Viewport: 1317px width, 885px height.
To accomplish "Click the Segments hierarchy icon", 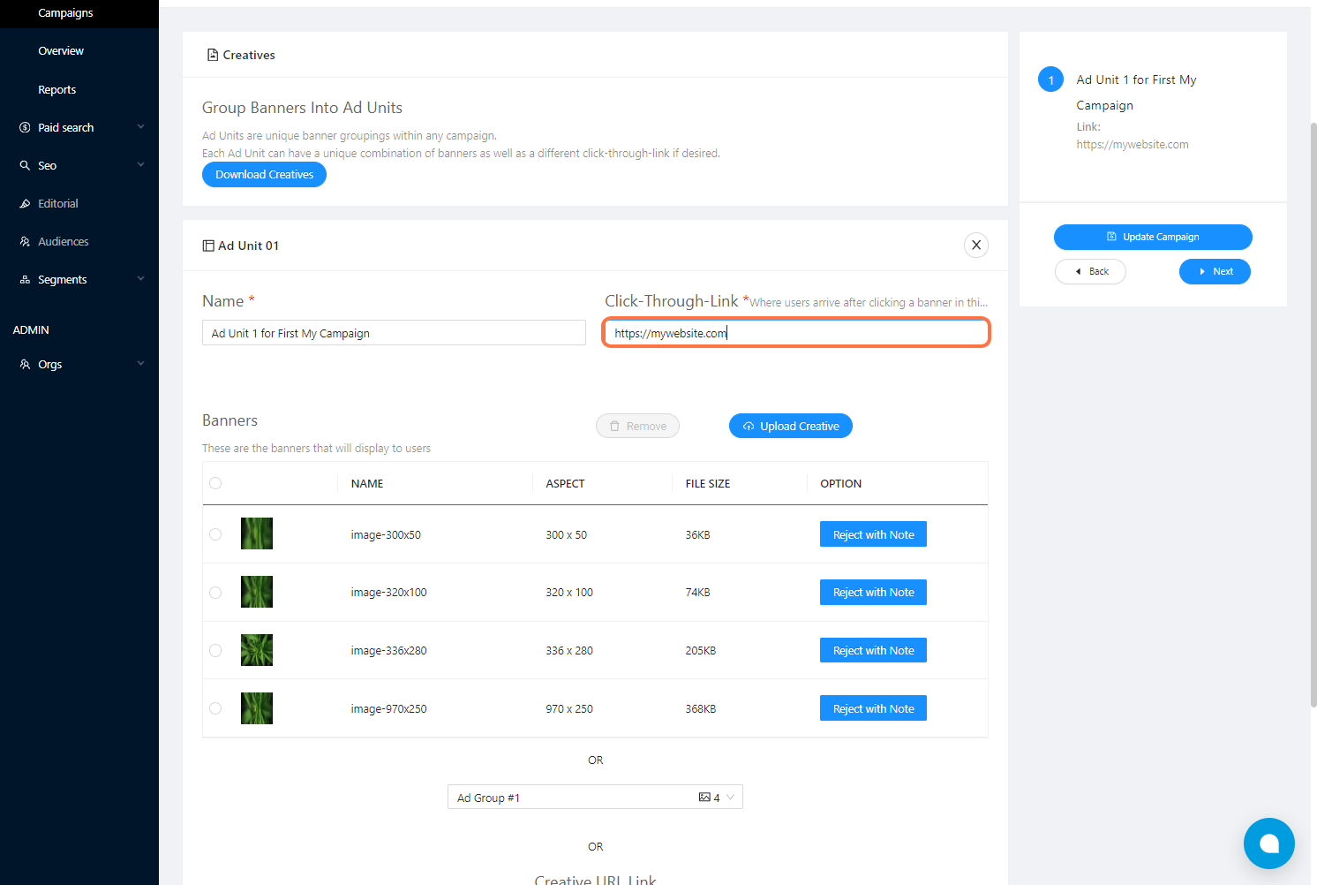I will [x=25, y=279].
